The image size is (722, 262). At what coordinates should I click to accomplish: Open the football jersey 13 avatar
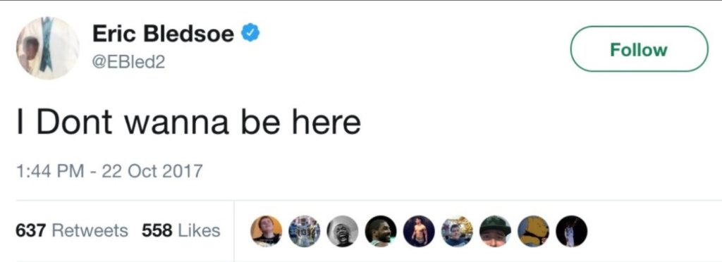pyautogui.click(x=305, y=231)
